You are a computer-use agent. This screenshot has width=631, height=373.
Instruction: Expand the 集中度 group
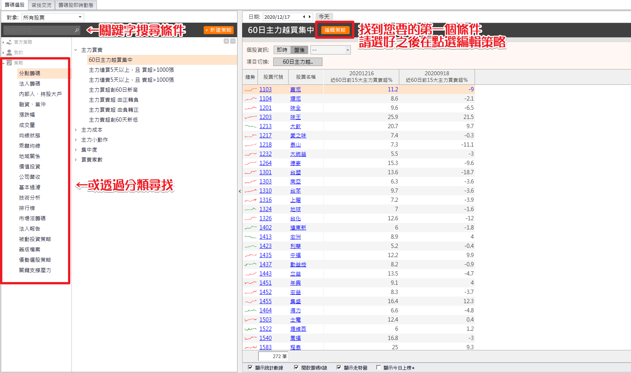tap(76, 150)
